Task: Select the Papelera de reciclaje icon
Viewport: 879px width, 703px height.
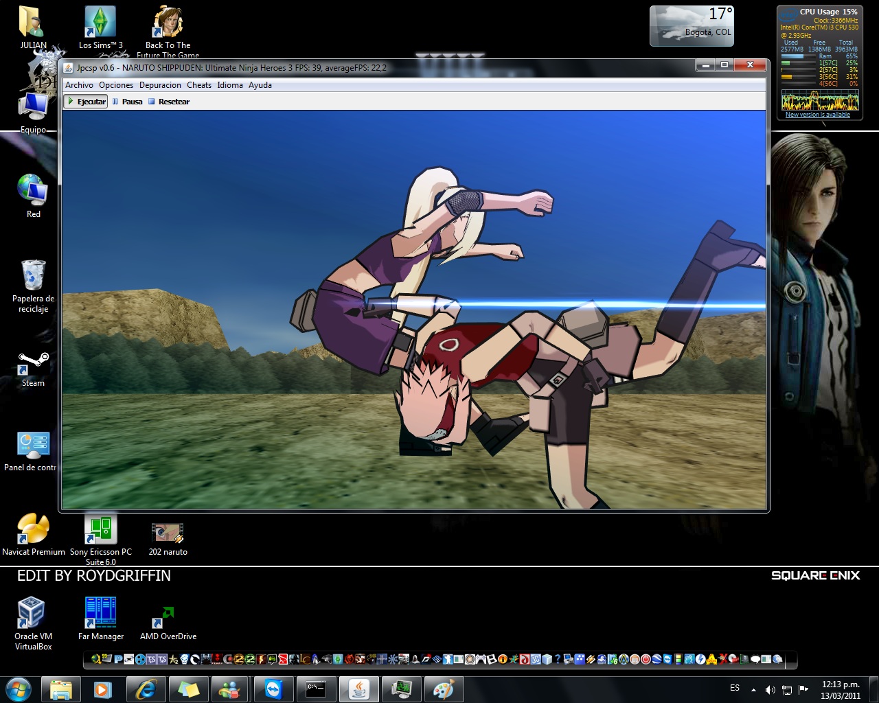Action: coord(33,286)
